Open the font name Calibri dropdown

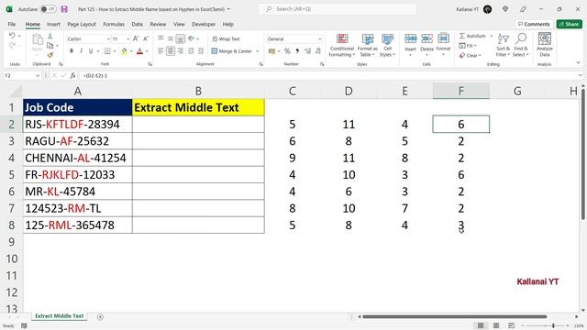(108, 38)
